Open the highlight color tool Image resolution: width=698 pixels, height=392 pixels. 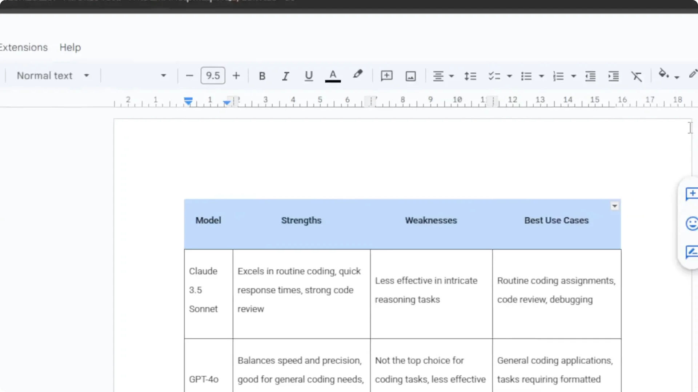pos(358,75)
